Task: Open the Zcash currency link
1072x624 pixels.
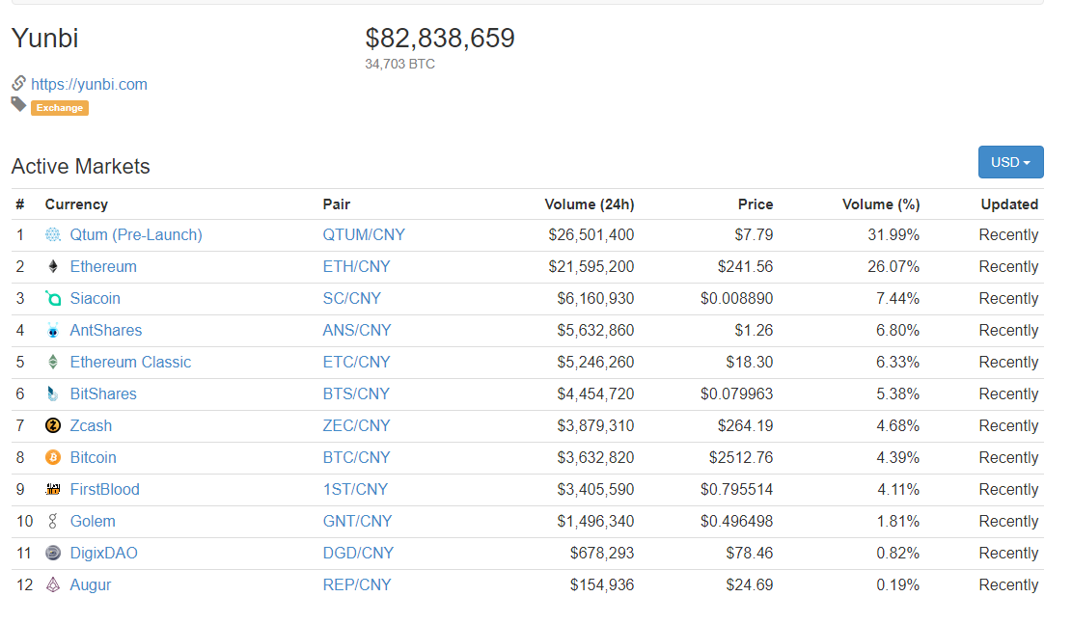Action: tap(91, 425)
